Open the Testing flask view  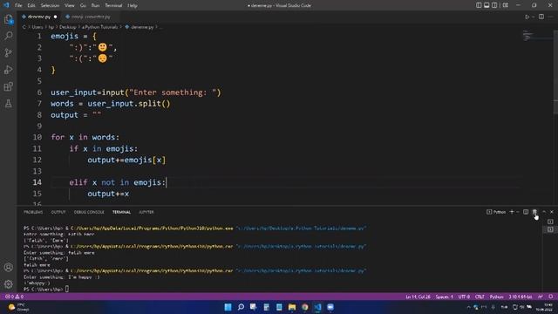click(9, 104)
